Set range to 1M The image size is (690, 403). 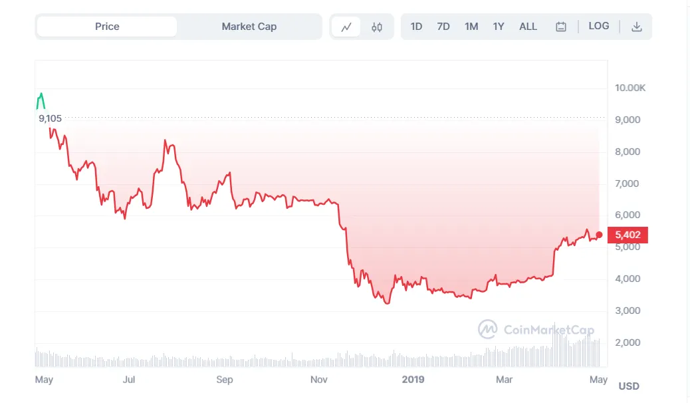click(471, 27)
